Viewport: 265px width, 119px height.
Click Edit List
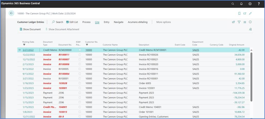(x=72, y=22)
